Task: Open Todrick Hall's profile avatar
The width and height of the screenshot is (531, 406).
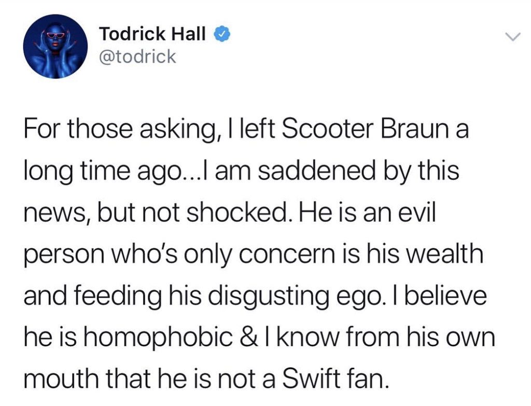Action: (x=54, y=46)
